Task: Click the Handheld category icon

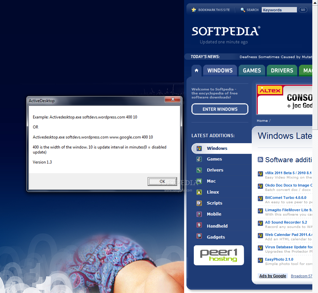Action: click(x=199, y=225)
